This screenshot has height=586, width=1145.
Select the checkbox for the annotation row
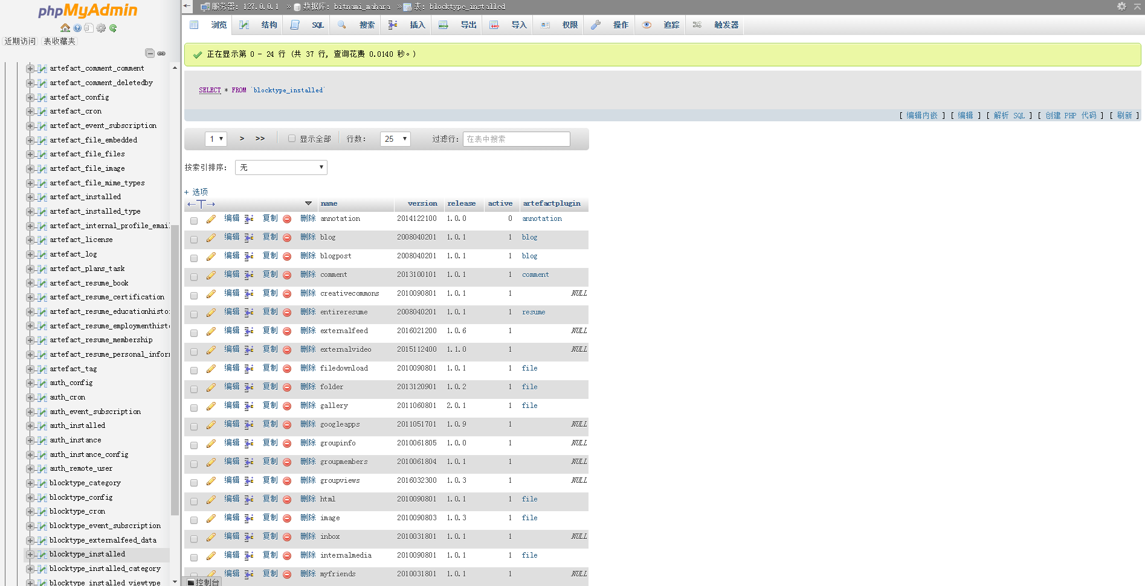click(194, 220)
